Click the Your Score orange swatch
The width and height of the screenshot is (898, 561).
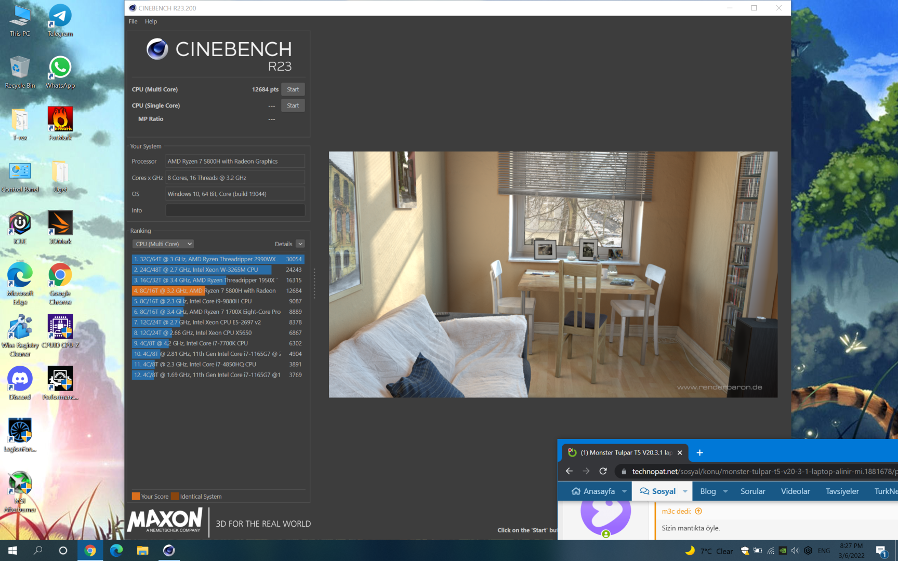136,496
